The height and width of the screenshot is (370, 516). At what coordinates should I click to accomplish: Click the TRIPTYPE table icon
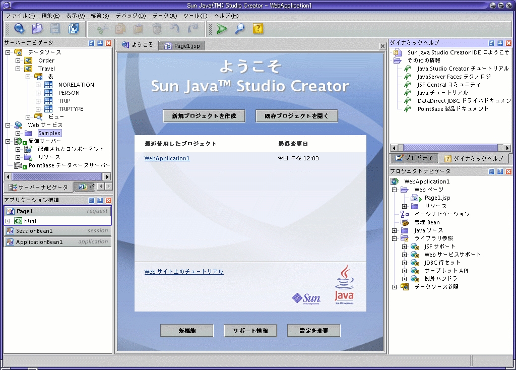[48, 109]
